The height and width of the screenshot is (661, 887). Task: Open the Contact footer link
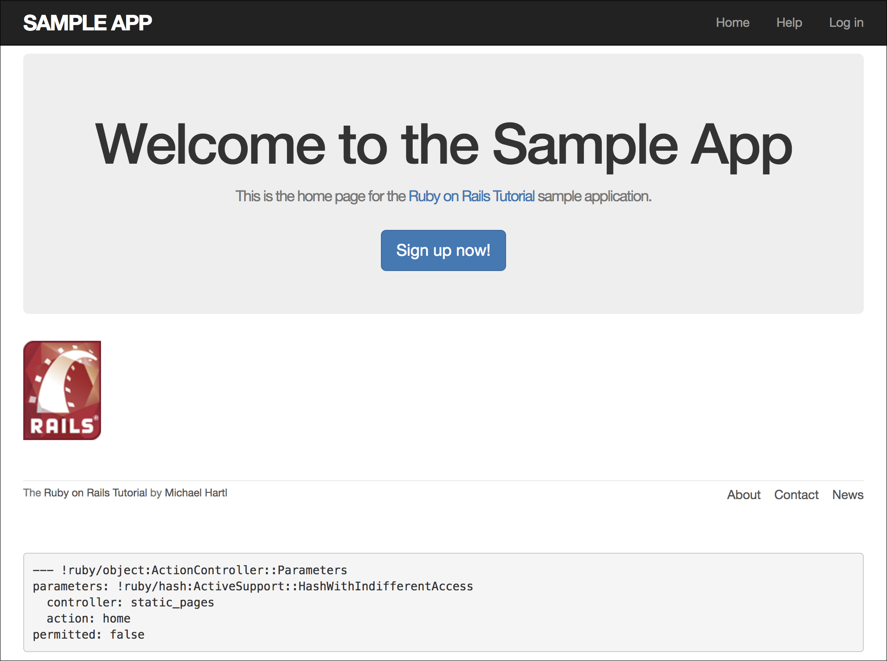pyautogui.click(x=796, y=495)
